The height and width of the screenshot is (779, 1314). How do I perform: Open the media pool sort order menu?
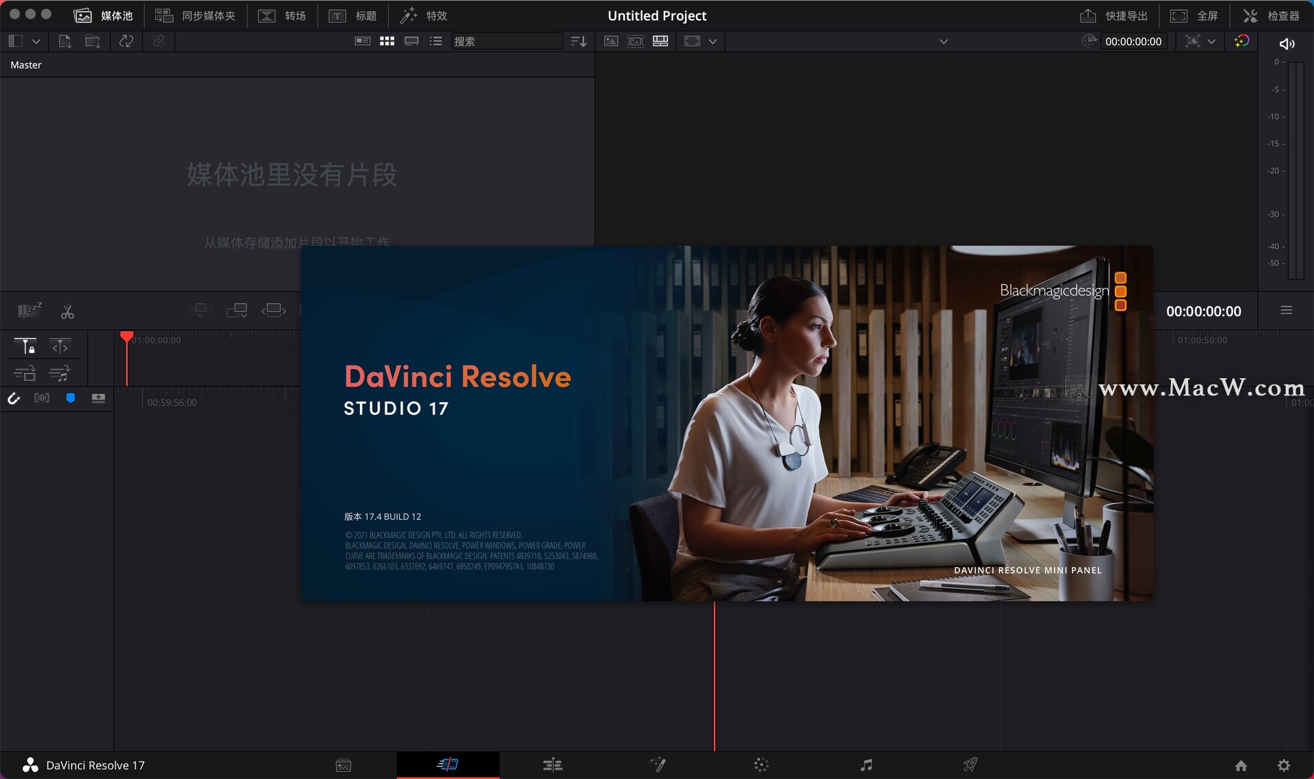[x=579, y=41]
